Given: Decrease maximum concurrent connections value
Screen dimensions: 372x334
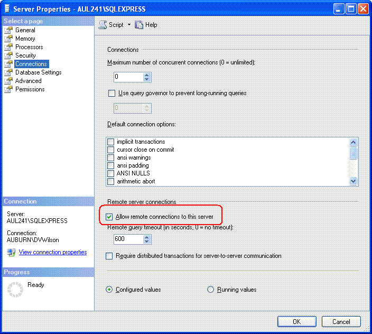Looking at the screenshot, I should [147, 79].
